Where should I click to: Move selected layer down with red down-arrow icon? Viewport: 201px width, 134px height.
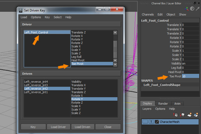tap(183, 115)
